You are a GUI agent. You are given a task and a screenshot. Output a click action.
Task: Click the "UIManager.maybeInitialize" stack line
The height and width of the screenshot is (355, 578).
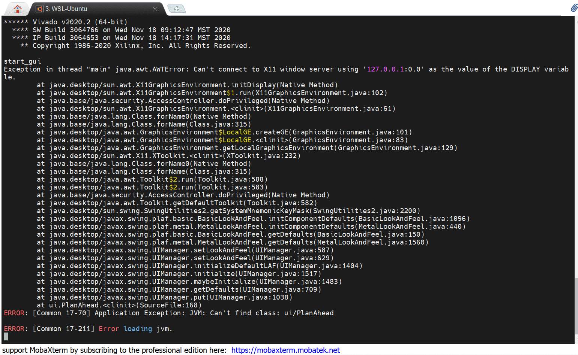[x=189, y=282]
